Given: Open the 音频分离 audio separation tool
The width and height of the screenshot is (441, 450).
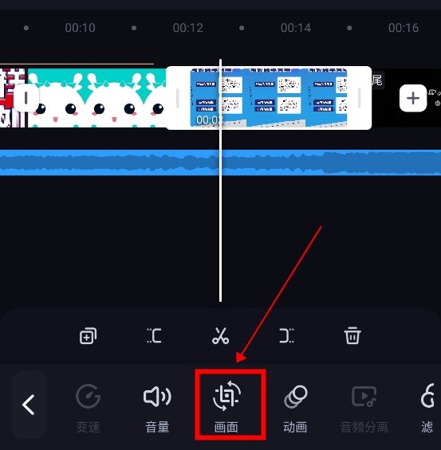Looking at the screenshot, I should (364, 408).
